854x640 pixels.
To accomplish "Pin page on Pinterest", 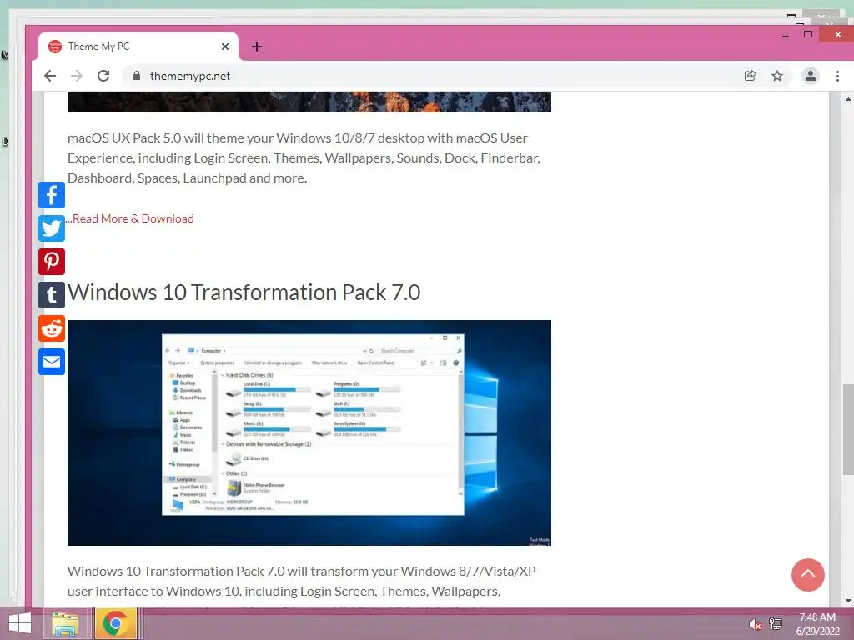I will [x=52, y=262].
